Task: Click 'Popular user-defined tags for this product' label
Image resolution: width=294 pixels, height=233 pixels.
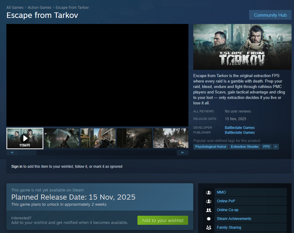Action: (227, 141)
